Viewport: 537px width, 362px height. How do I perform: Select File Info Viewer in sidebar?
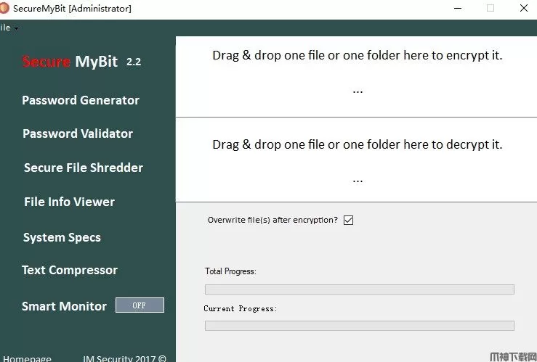[x=69, y=202]
